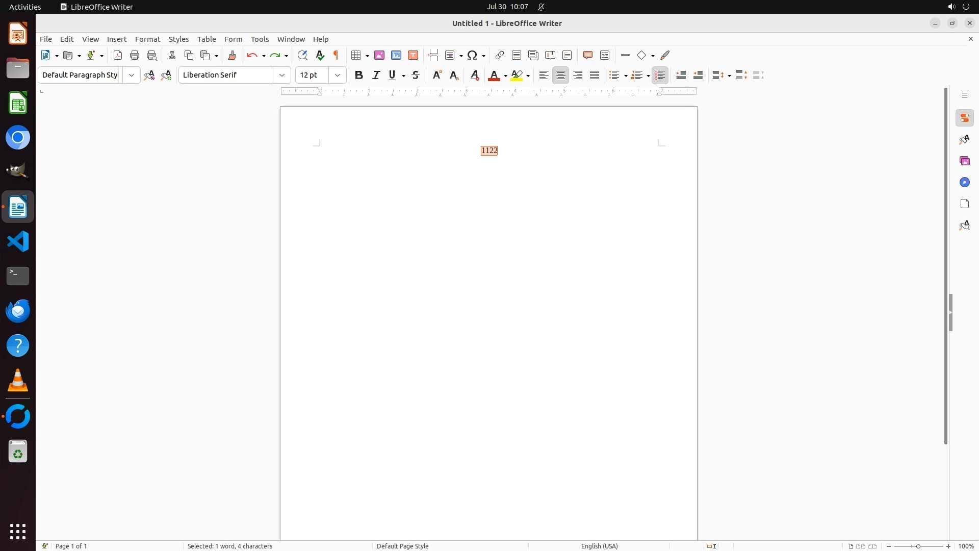Expand the font name dropdown
This screenshot has width=979, height=551.
282,75
